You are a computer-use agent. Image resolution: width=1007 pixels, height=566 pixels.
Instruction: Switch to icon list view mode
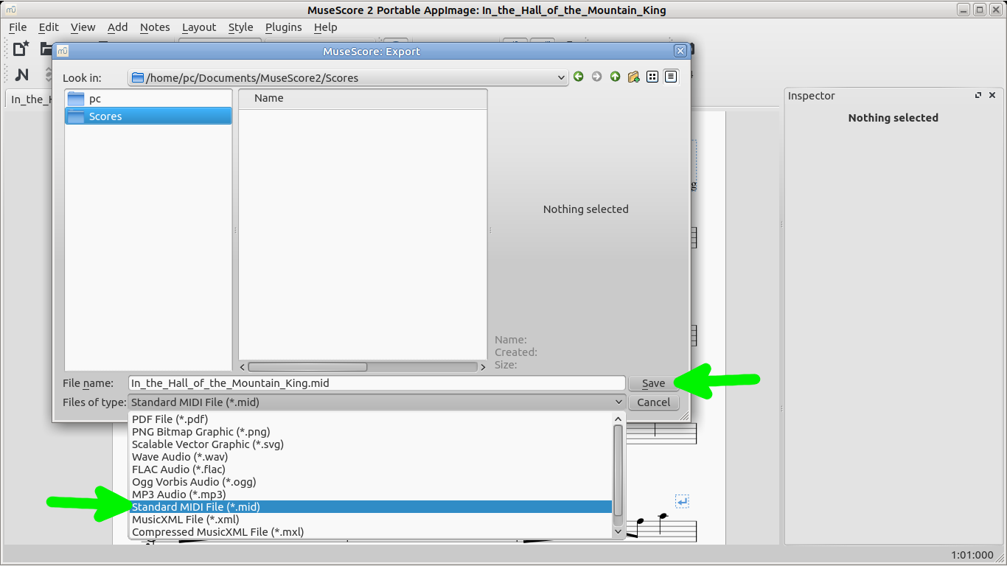tap(652, 77)
